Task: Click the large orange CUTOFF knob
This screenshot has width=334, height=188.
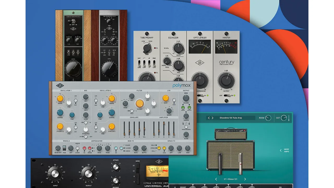Action: (140, 104)
